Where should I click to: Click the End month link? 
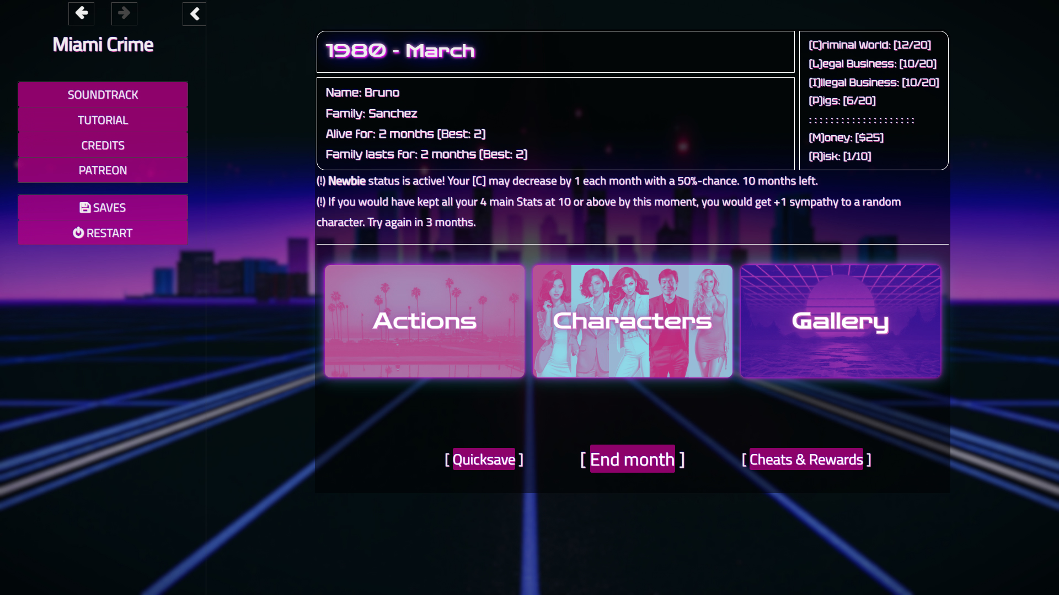(x=633, y=459)
